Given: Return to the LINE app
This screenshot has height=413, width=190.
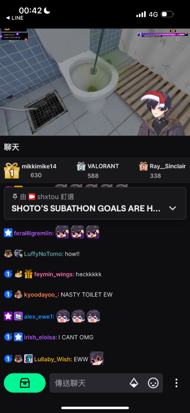Looking at the screenshot, I should (x=15, y=18).
